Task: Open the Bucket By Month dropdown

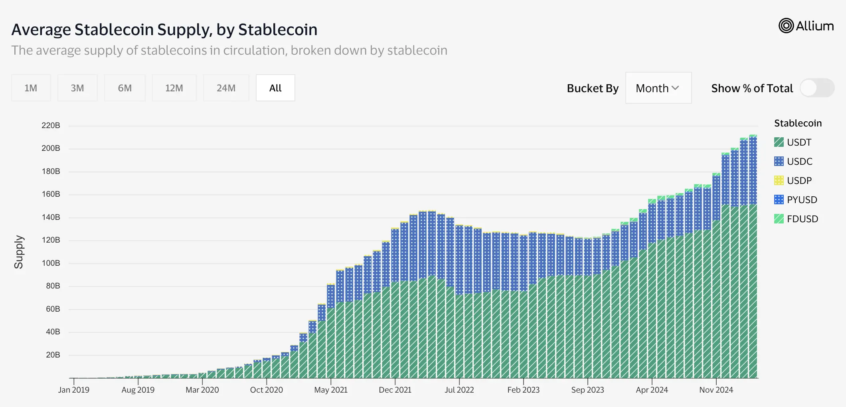Action: pyautogui.click(x=658, y=88)
